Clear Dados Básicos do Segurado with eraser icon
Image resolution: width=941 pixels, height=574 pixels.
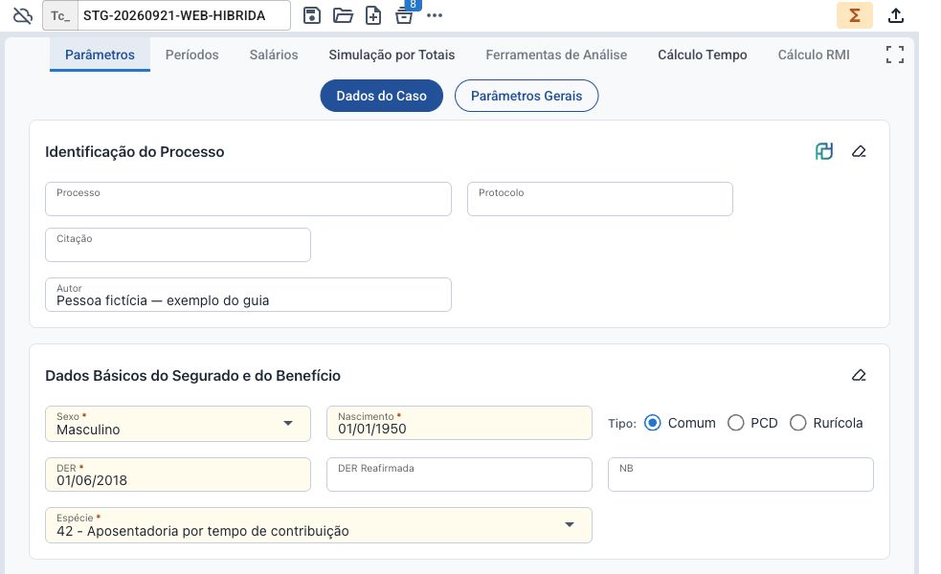pyautogui.click(x=859, y=375)
